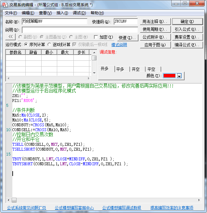Click the 最小 column header
Image resolution: width=207 pixels, height=213 pixels.
[x=49, y=52]
